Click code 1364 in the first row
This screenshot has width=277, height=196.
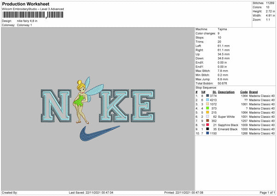[x=244, y=96]
